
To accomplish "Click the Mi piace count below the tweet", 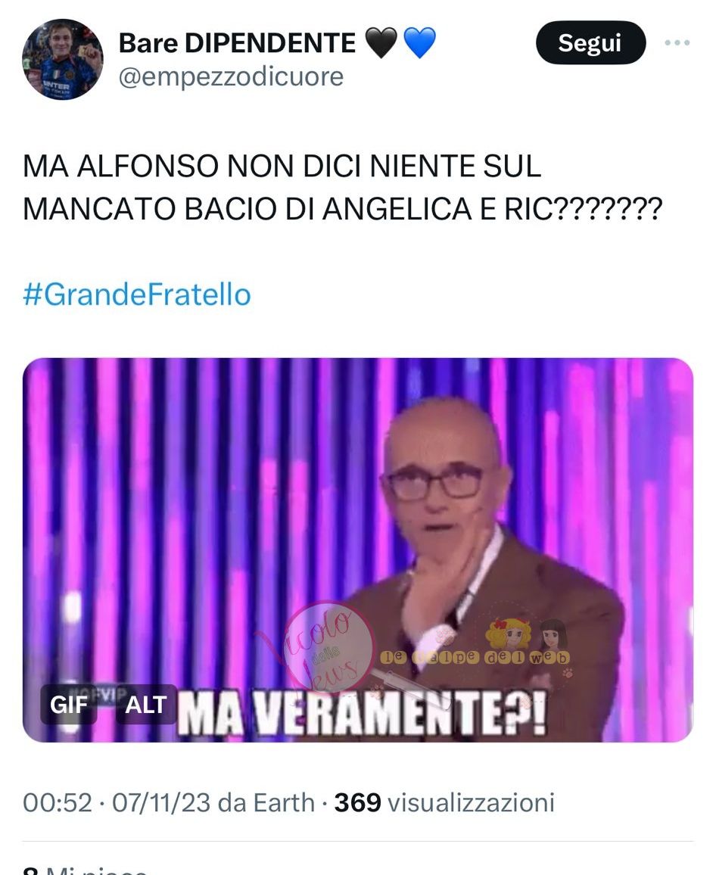I will (85, 870).
